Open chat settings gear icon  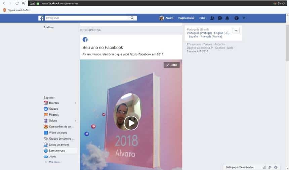(x=276, y=167)
